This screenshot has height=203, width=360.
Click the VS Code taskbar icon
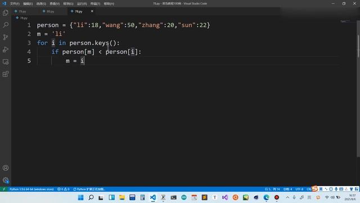[x=153, y=197]
